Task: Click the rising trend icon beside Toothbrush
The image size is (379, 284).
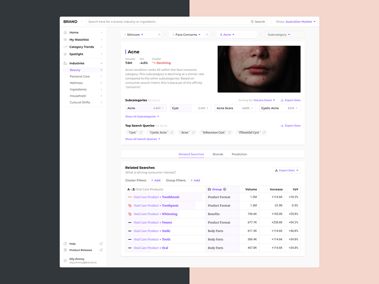Action: pos(129,197)
